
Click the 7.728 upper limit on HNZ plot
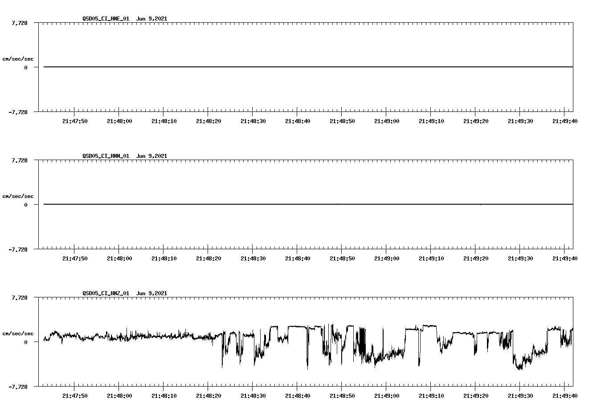pos(19,297)
